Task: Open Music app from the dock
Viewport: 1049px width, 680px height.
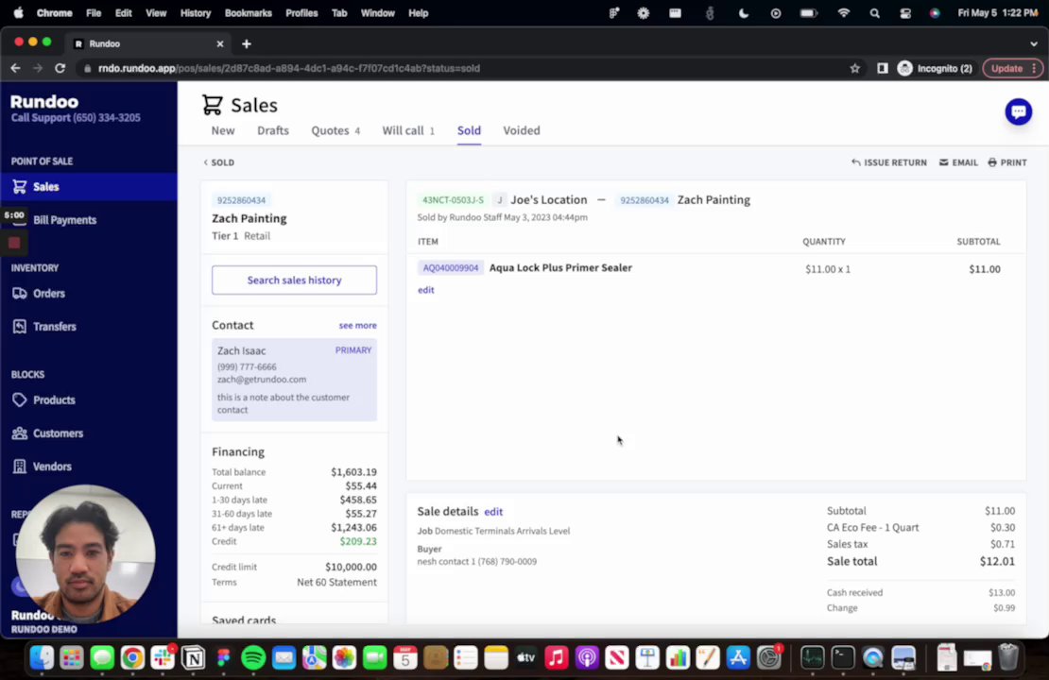Action: pyautogui.click(x=556, y=658)
